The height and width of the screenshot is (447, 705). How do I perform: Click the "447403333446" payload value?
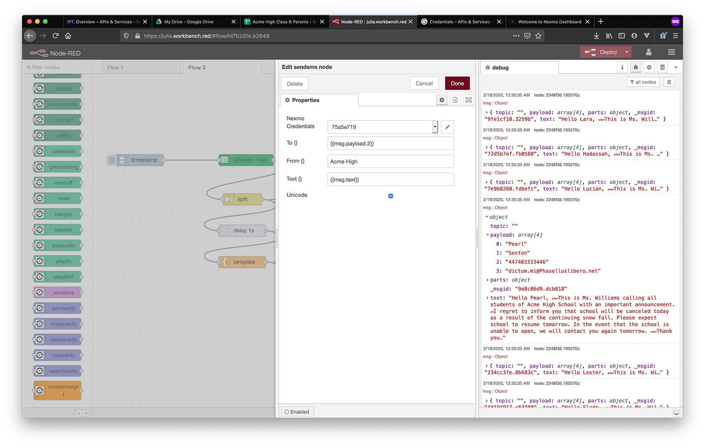coord(527,262)
